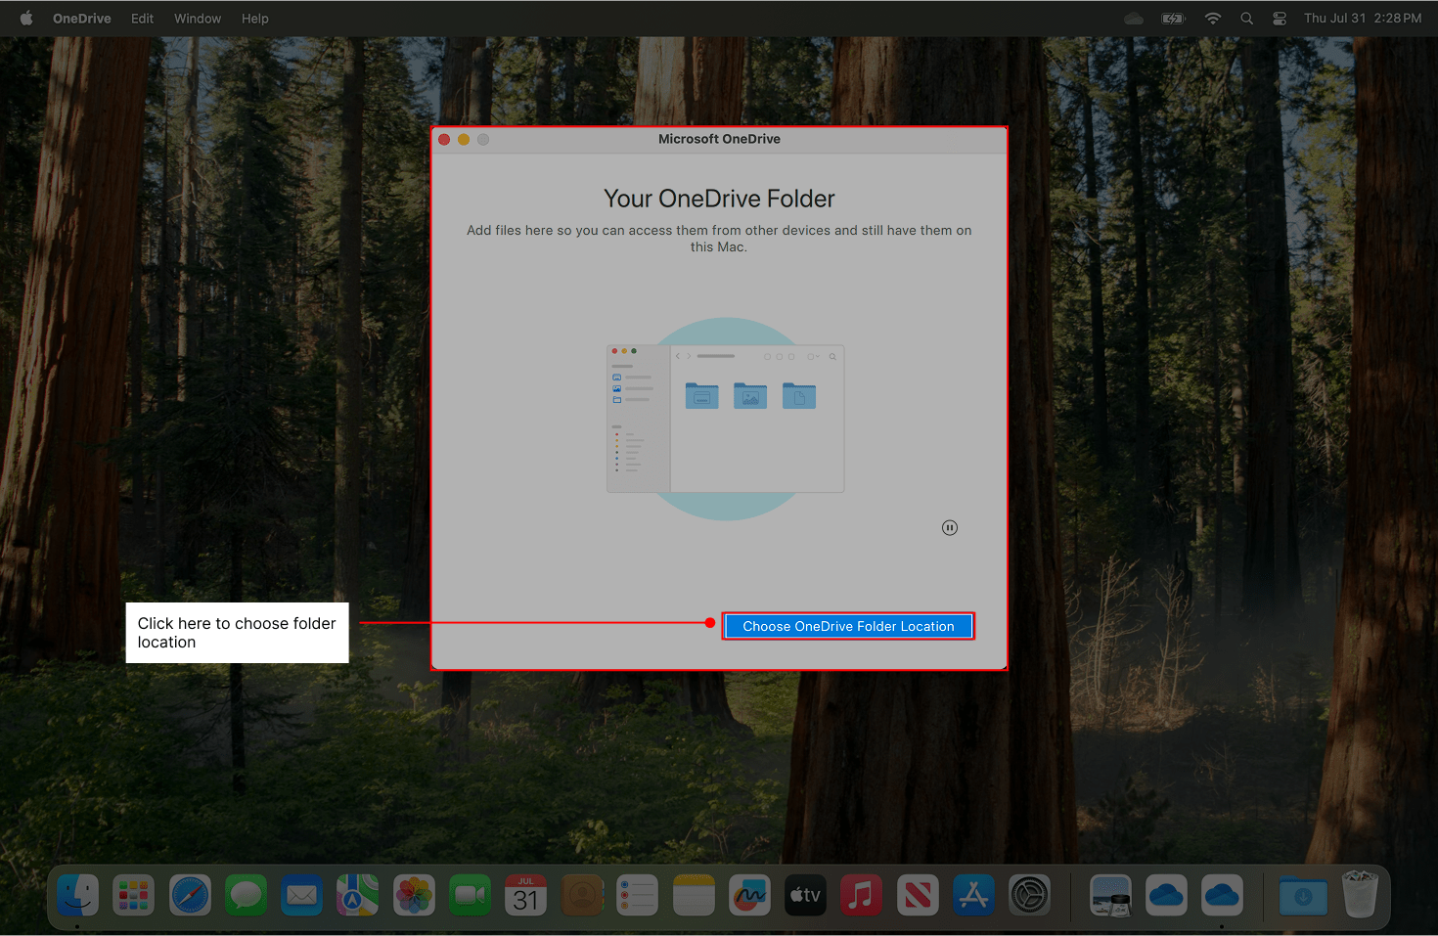Launch Freeform from the dock
The image size is (1438, 936).
(749, 895)
